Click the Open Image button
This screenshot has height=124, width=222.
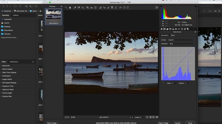click(x=163, y=123)
